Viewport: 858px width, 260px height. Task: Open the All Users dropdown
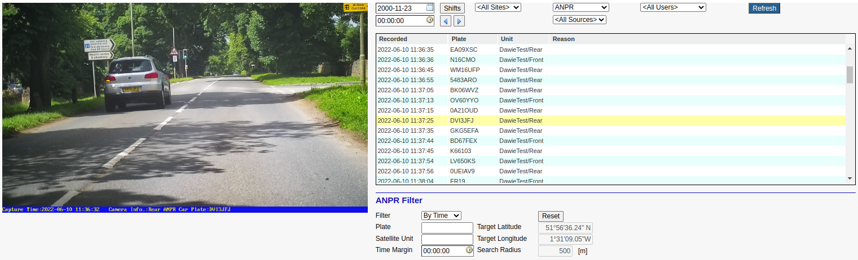pos(673,7)
